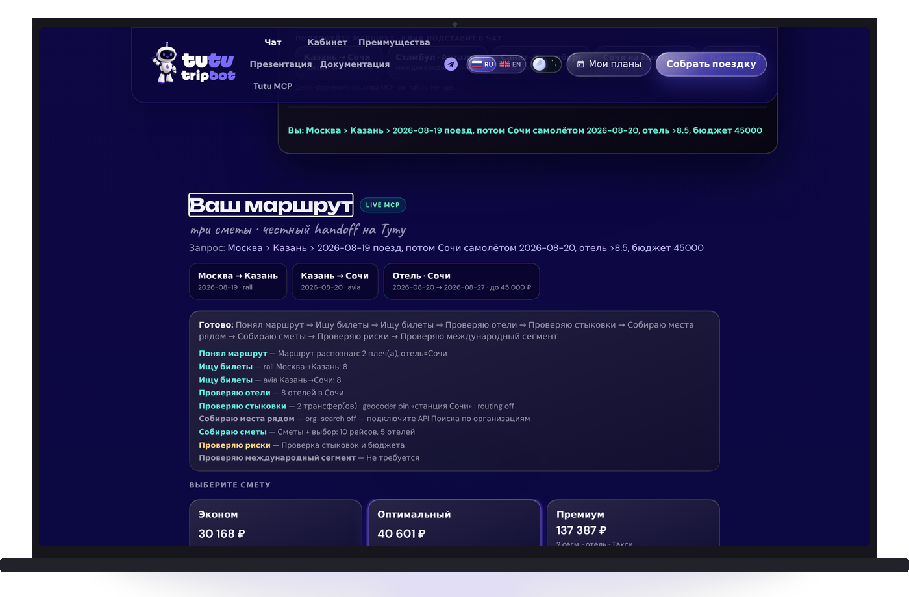Click the Понял маршрут status line

pyautogui.click(x=323, y=354)
